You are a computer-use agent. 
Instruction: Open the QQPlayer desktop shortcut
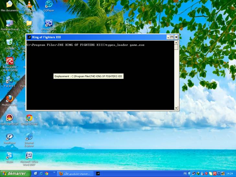pos(49,6)
